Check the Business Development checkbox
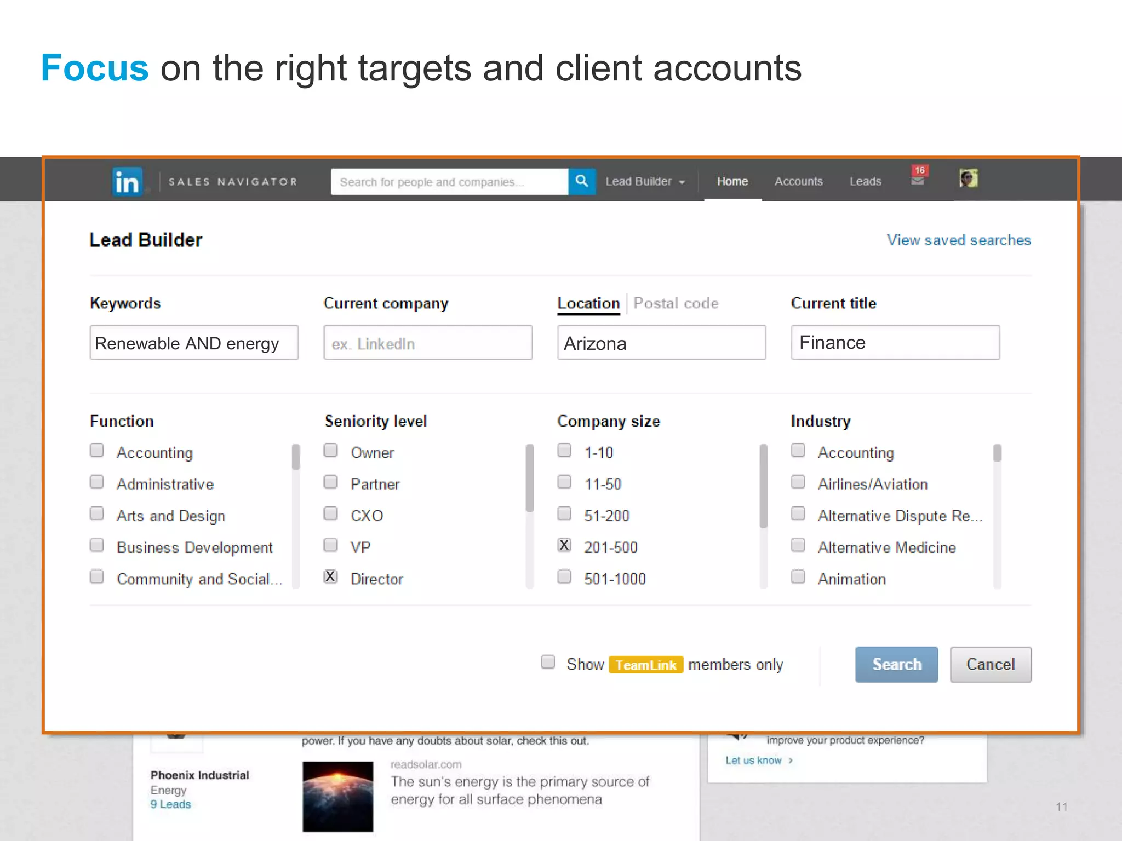This screenshot has height=841, width=1122. [97, 545]
